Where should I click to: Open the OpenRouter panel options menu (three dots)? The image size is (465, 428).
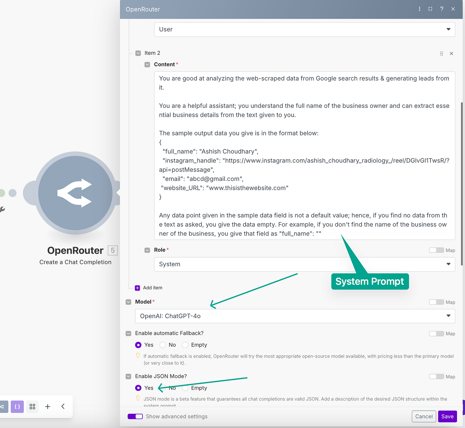point(419,9)
